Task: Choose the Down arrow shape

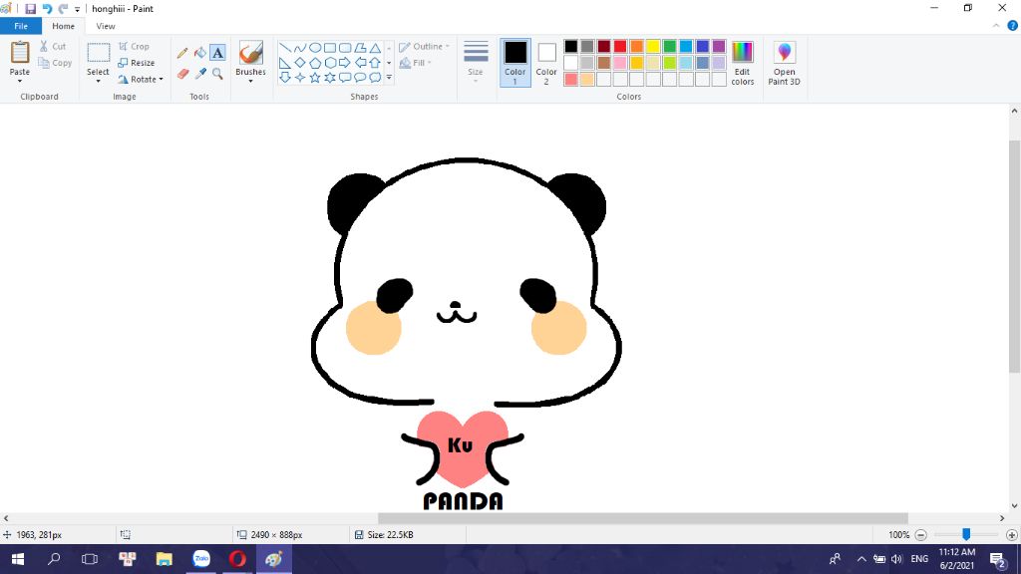Action: (284, 78)
